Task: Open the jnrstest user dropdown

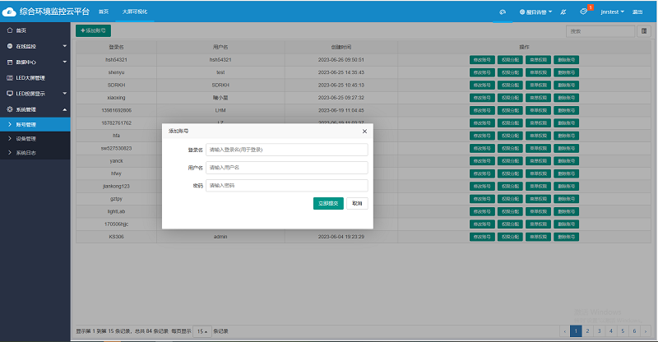Action: point(612,12)
